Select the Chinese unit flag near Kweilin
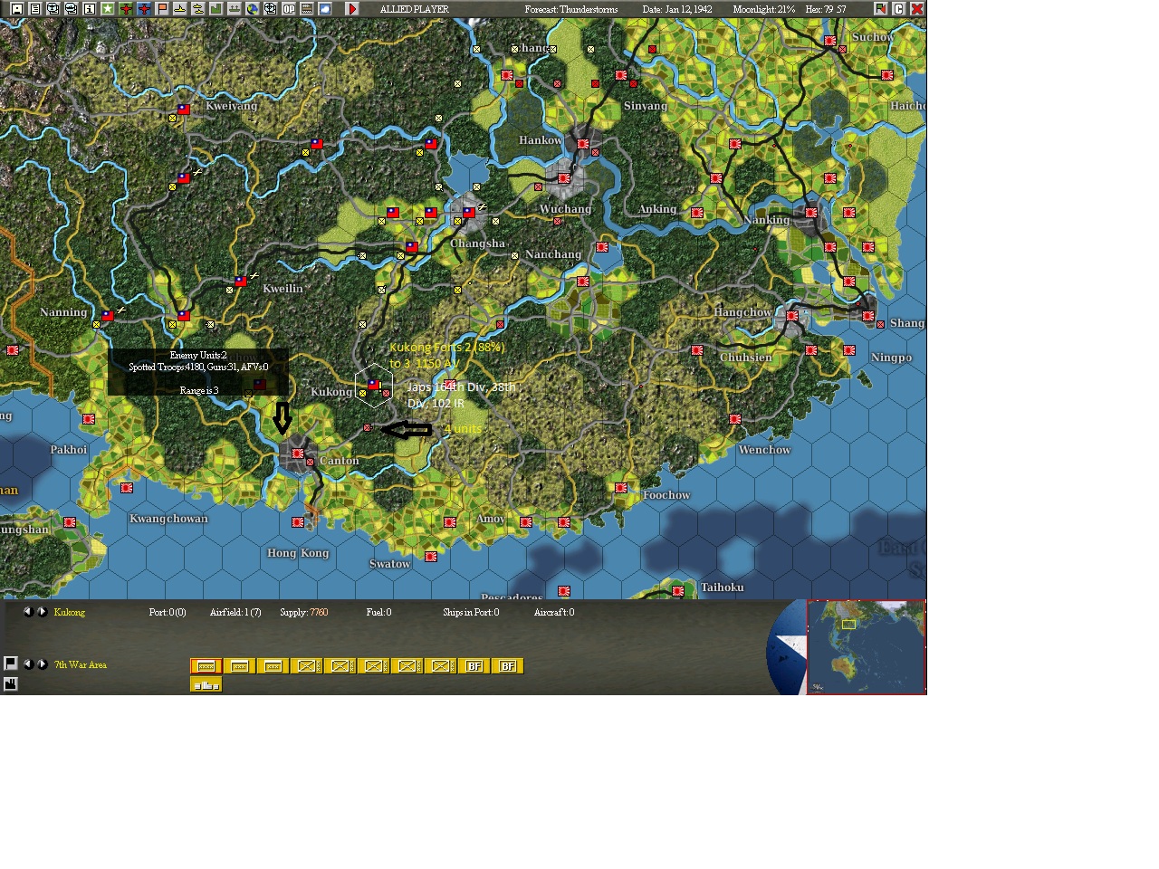Image resolution: width=1159 pixels, height=869 pixels. (x=240, y=282)
